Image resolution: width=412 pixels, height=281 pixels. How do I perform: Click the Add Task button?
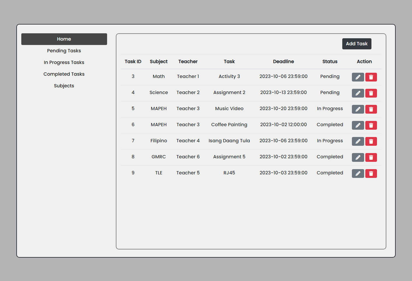(x=357, y=44)
